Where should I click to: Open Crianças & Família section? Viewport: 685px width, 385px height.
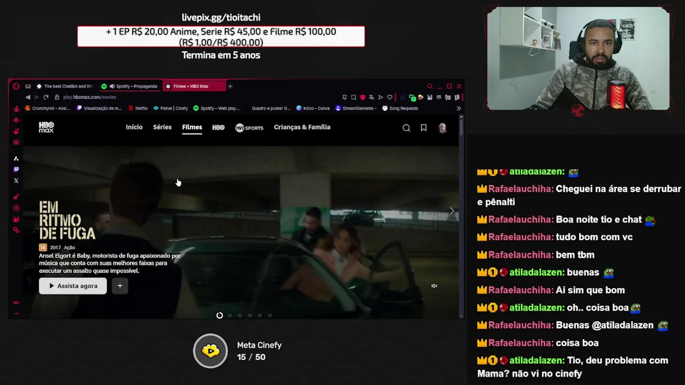(x=302, y=127)
